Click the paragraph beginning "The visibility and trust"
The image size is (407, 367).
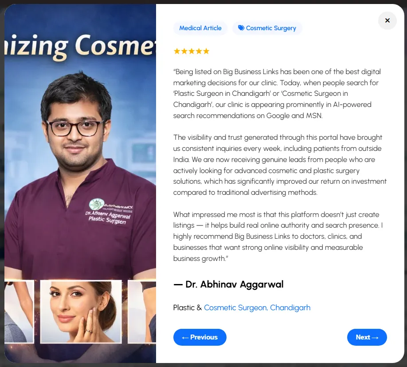tap(280, 165)
